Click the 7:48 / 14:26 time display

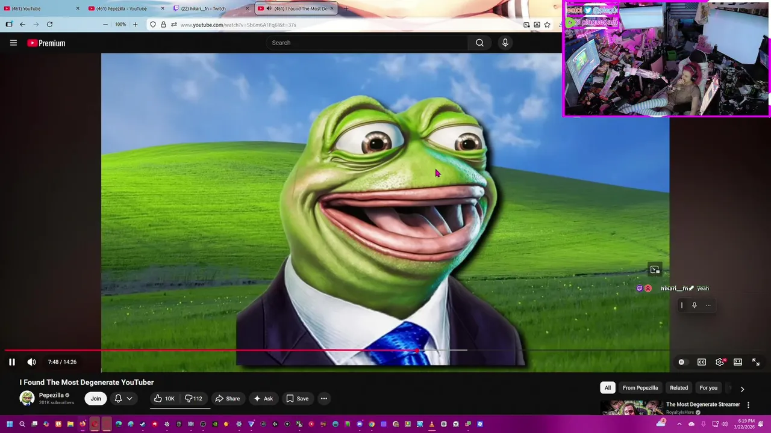(62, 362)
